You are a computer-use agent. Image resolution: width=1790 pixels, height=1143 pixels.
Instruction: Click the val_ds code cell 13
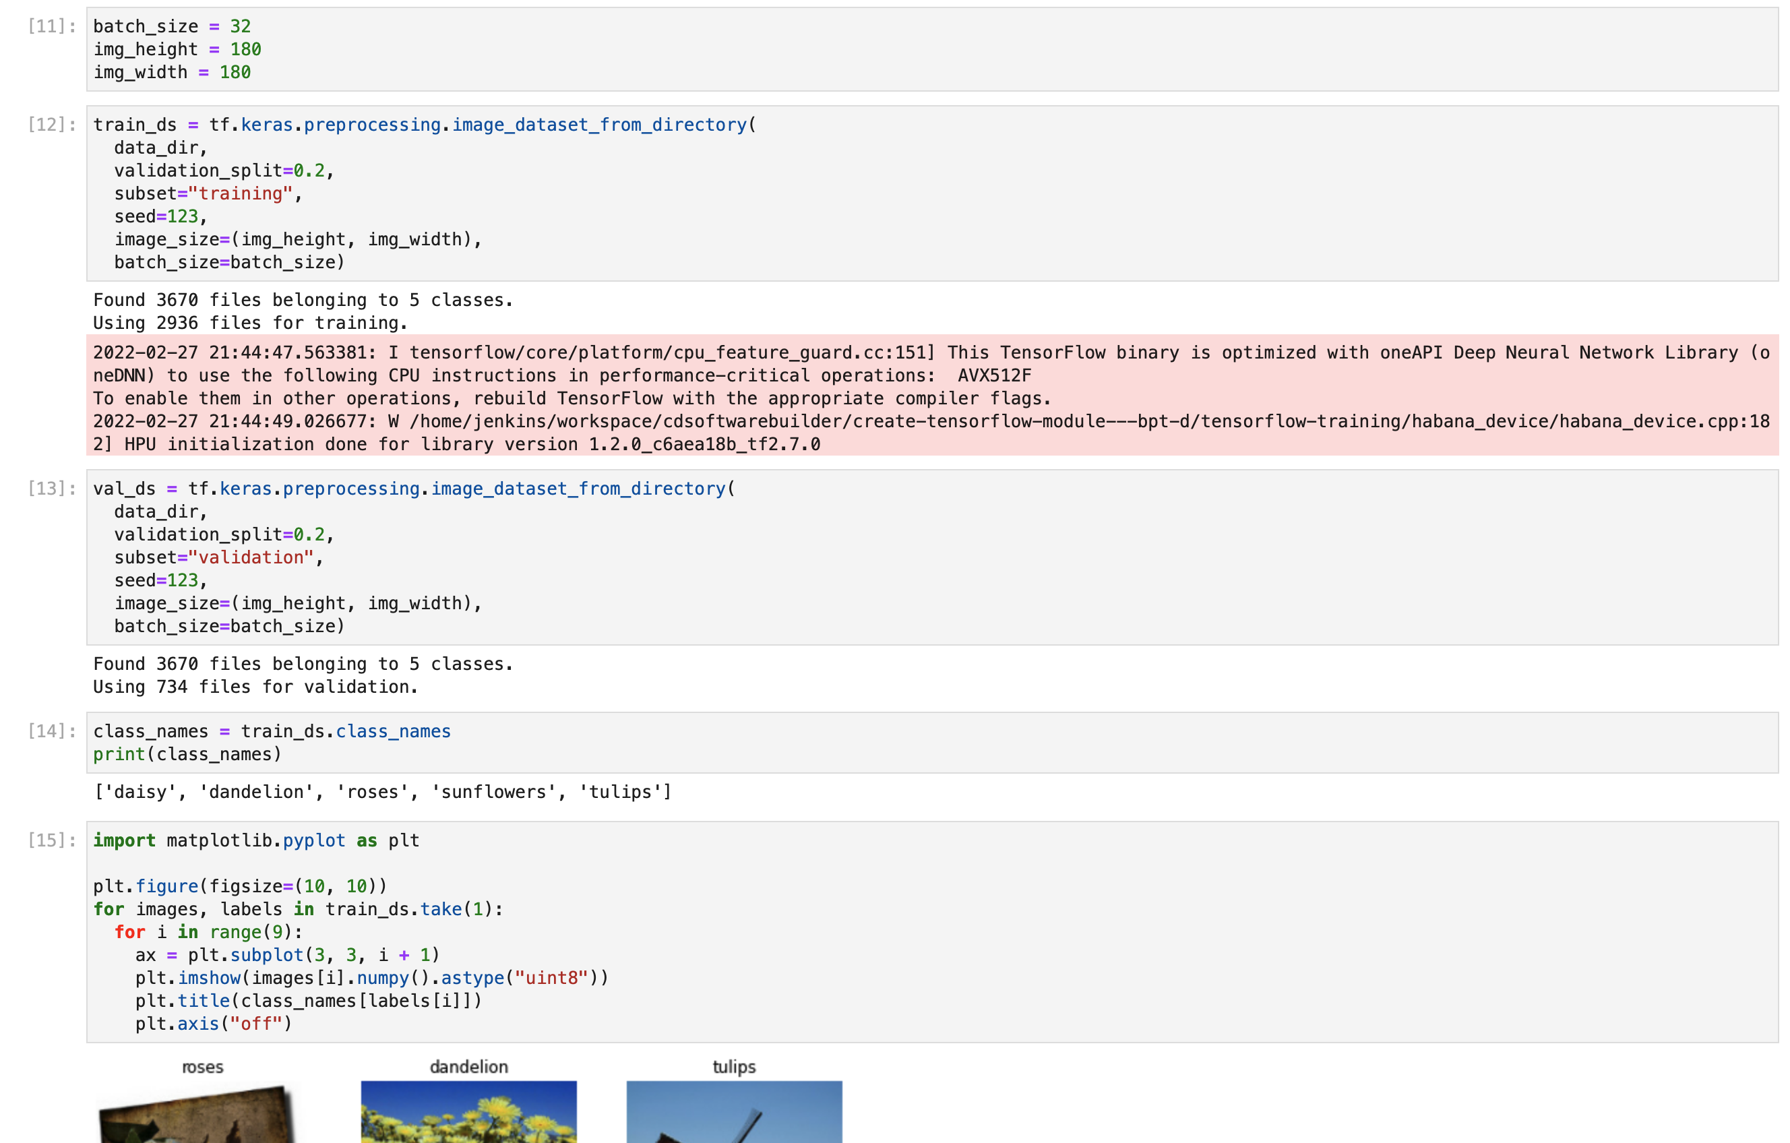tap(892, 557)
